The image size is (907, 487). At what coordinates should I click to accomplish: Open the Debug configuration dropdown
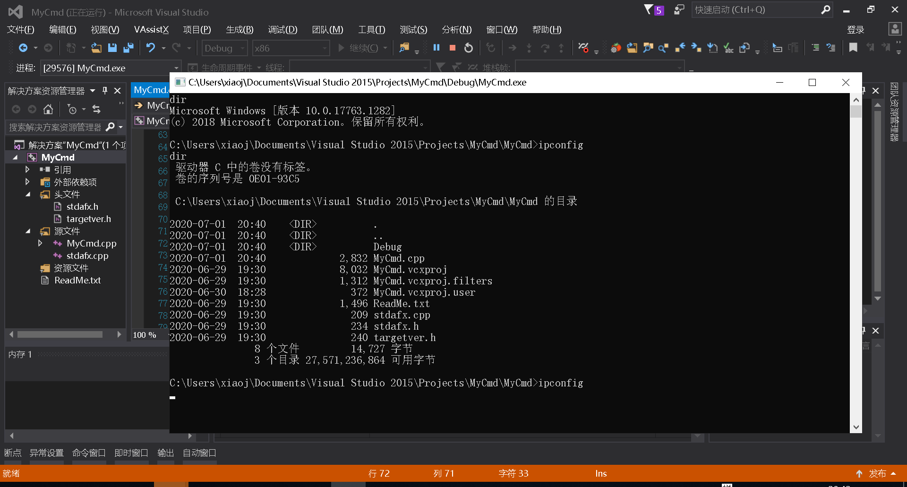225,48
